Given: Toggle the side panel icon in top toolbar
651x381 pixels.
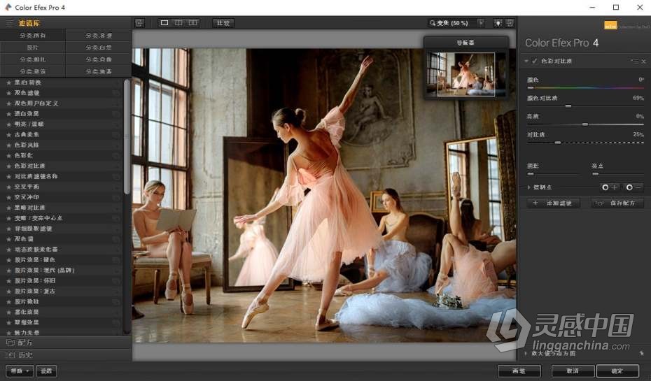Looking at the screenshot, I should [x=139, y=23].
